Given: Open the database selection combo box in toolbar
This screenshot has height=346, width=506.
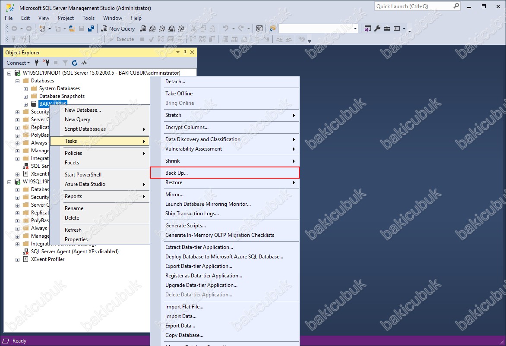Looking at the screenshot, I should click(319, 29).
